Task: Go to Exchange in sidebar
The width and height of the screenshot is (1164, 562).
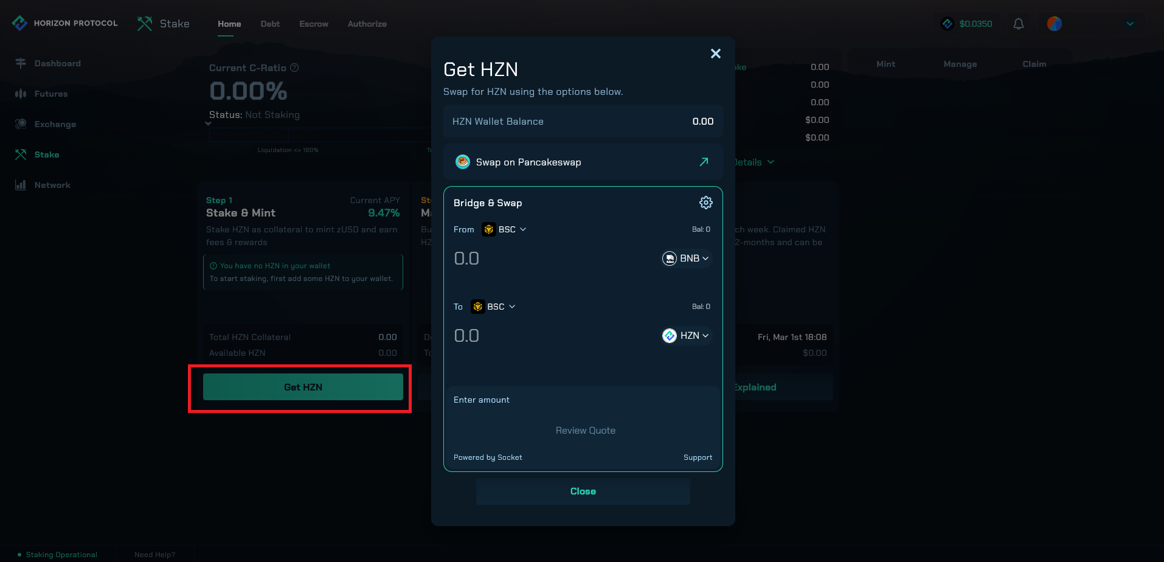Action: (x=55, y=124)
